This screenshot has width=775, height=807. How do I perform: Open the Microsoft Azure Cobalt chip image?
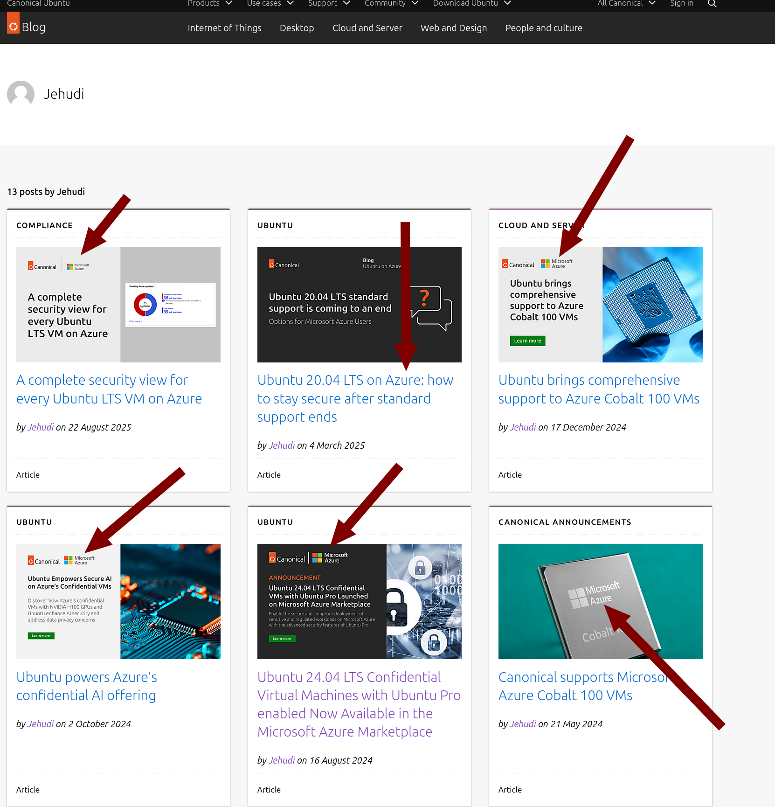[x=601, y=601]
